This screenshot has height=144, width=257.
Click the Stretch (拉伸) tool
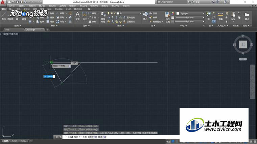tap(40, 22)
